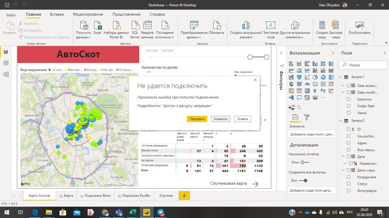This screenshot has height=218, width=389.
Task: Select the Q&A speech bubble visual
Action: pos(299,98)
